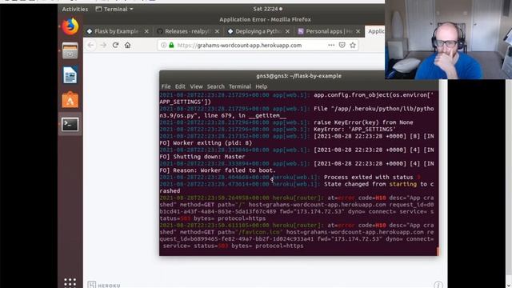Open the terminal Help menu
The height and width of the screenshot is (288, 512).
[262, 86]
